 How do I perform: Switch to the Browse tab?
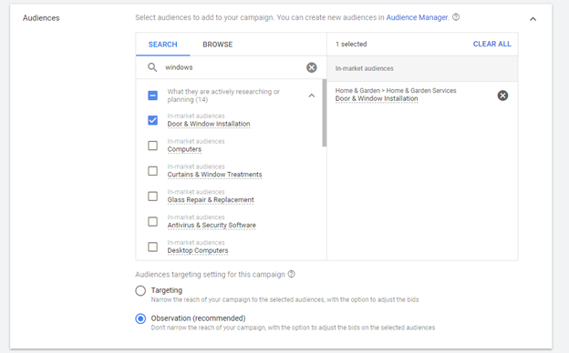217,45
